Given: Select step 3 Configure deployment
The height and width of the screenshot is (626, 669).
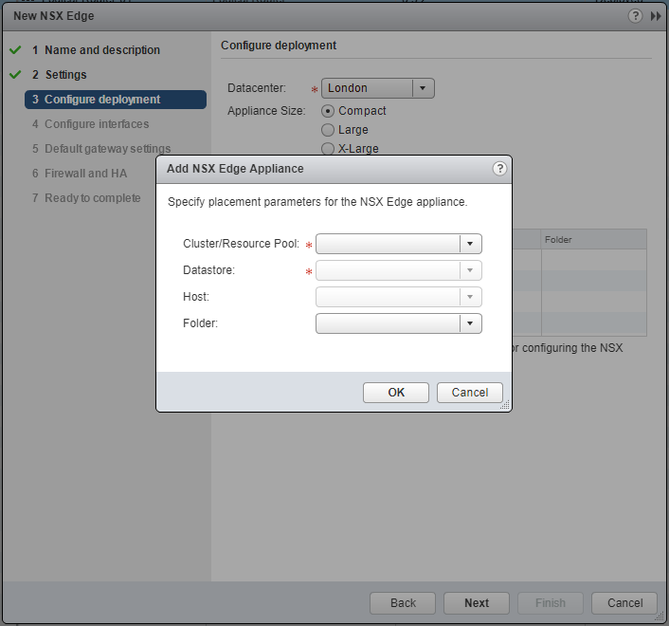Looking at the screenshot, I should pos(102,100).
